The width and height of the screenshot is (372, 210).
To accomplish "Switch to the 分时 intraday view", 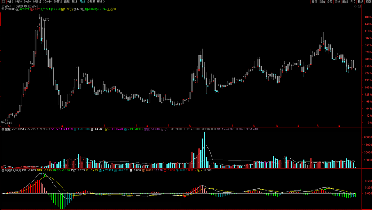I will [x=10, y=2].
